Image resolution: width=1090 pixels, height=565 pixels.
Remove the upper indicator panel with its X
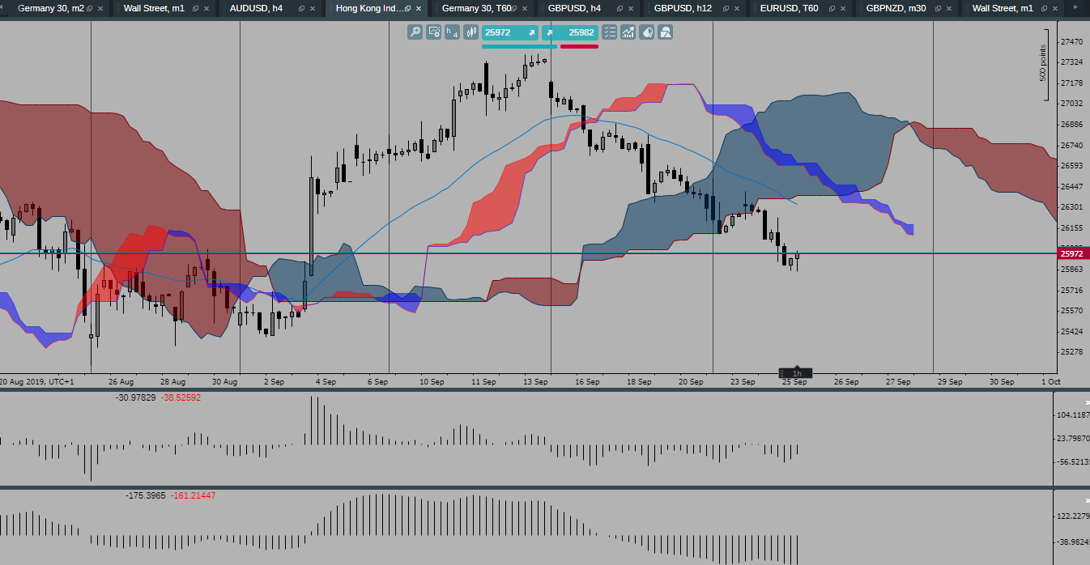pos(1088,402)
